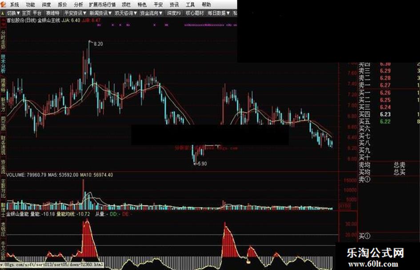
Task: Click the MA10: 56974.40 volume value
Action: point(96,175)
